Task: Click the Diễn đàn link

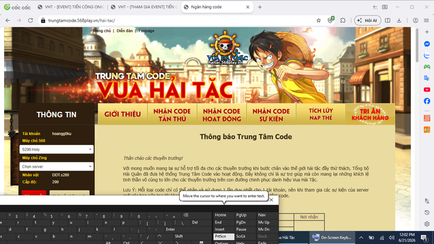Action: pos(125,30)
